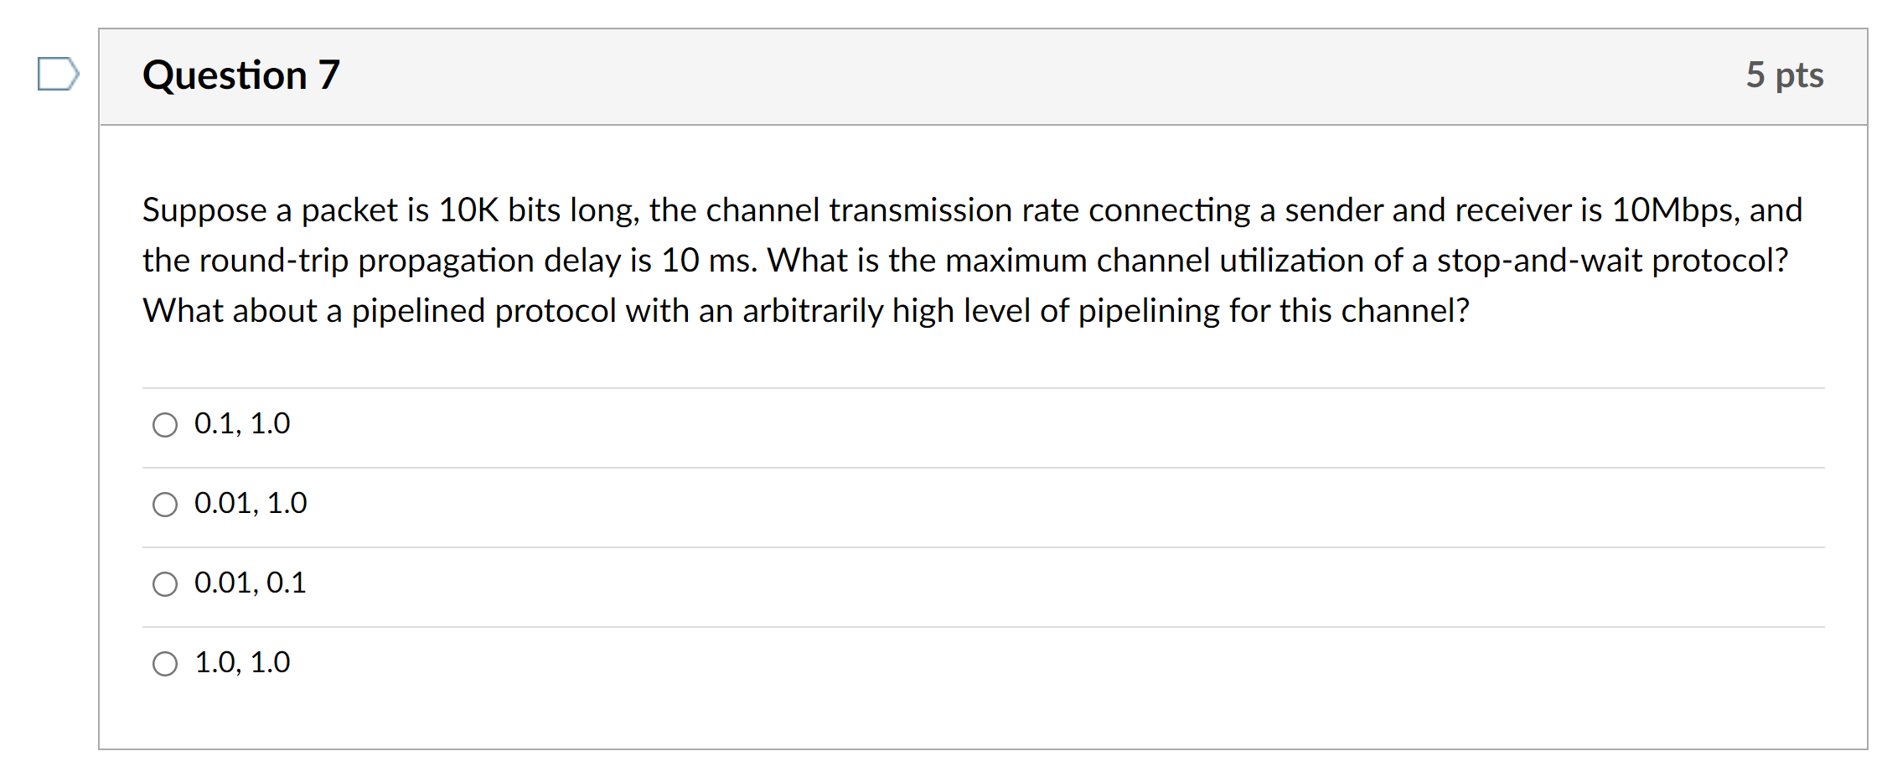Click the answer label reading 0.1, 1.0
The height and width of the screenshot is (777, 1887).
(241, 424)
